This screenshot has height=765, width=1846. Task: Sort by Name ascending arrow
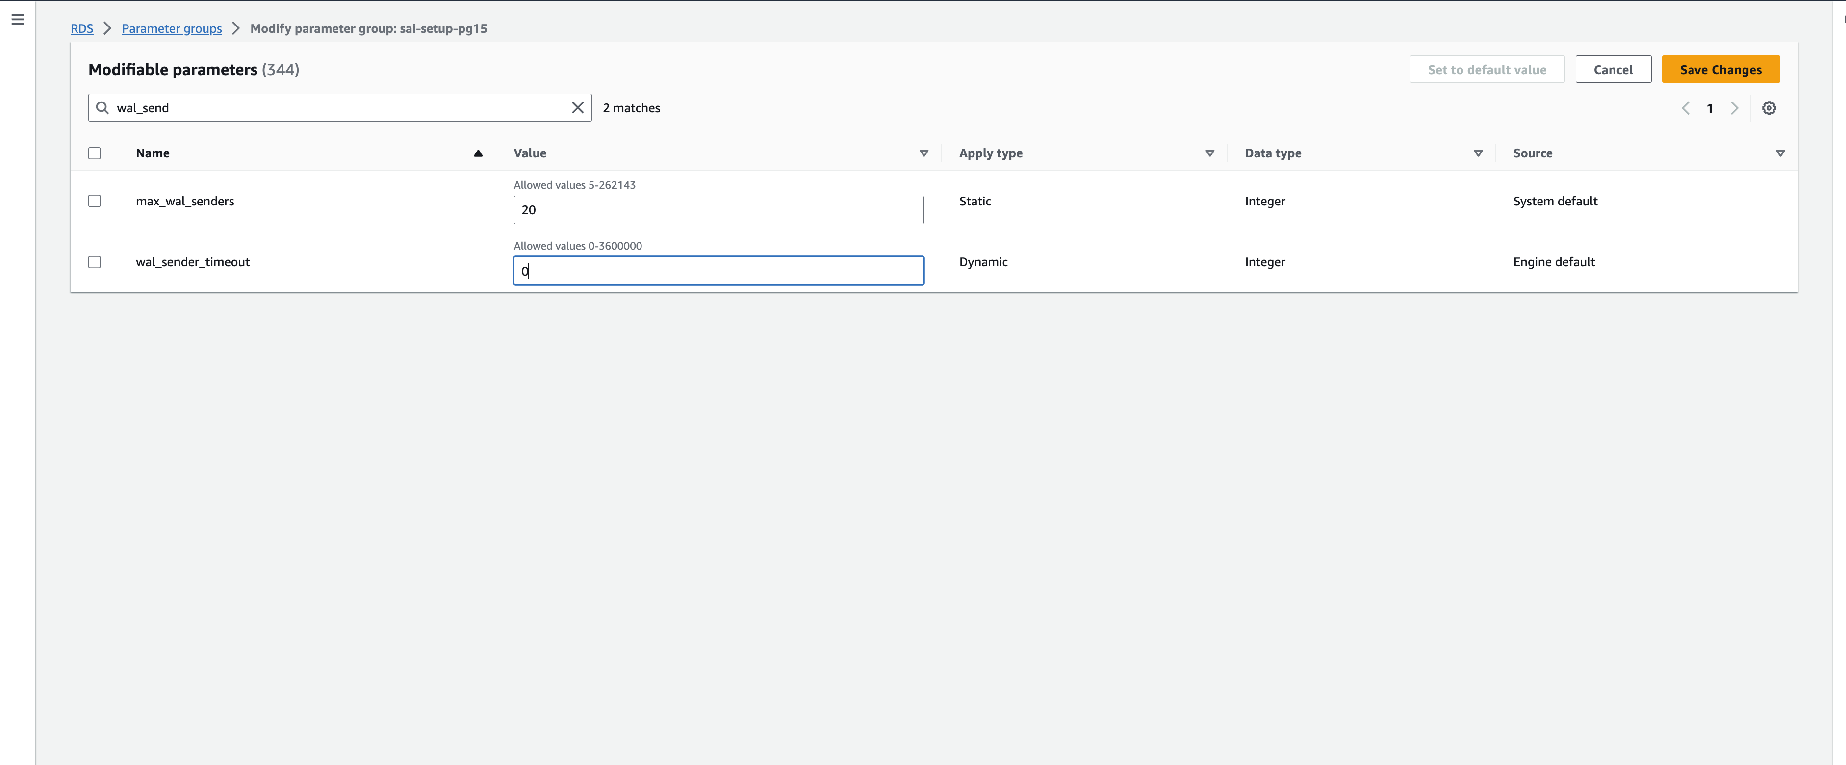tap(478, 153)
